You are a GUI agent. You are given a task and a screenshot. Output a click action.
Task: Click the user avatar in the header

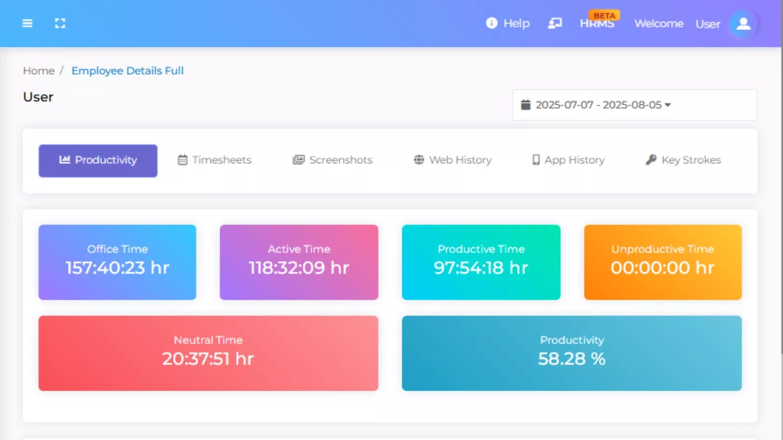tap(743, 23)
